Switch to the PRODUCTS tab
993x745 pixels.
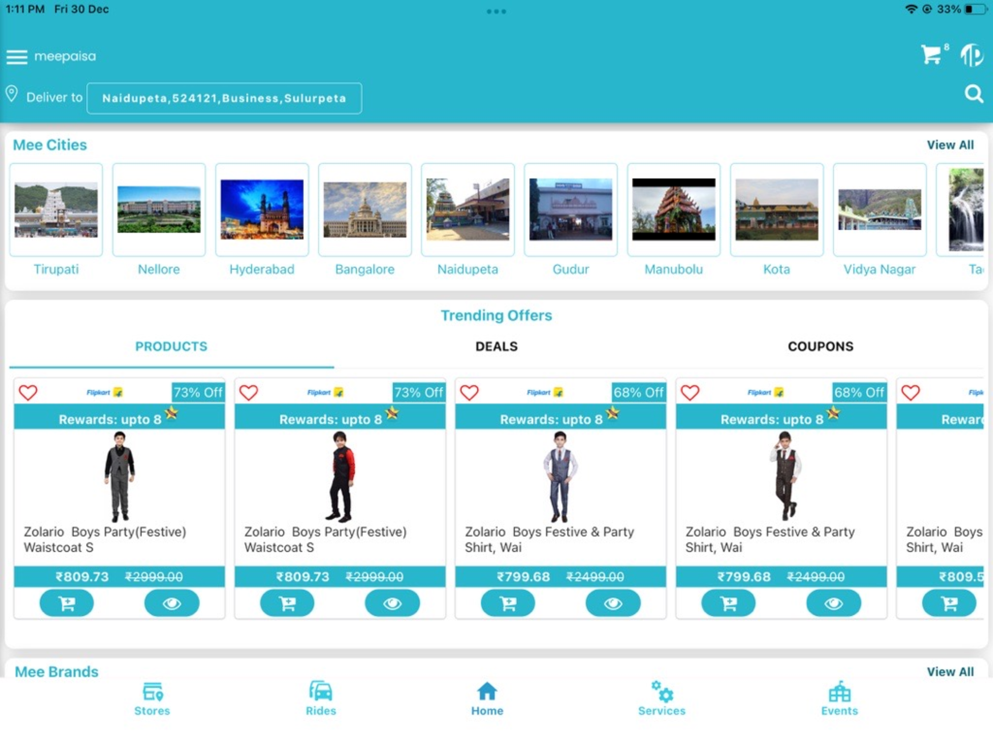click(x=172, y=346)
